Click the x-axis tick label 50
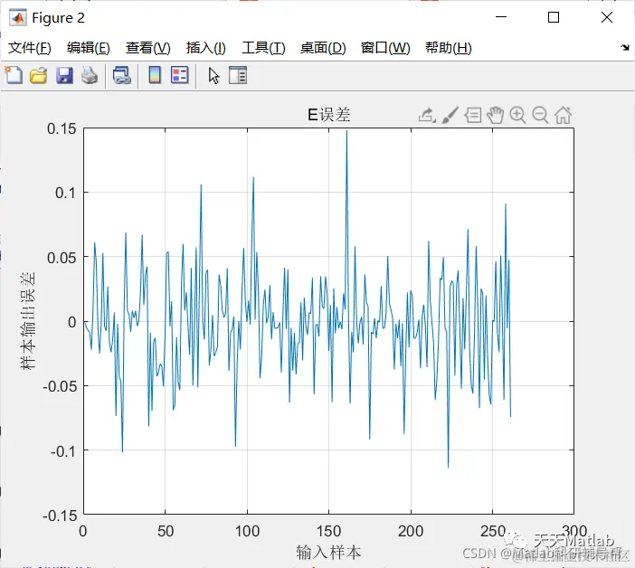Screen dimensions: 635x568 pos(166,531)
